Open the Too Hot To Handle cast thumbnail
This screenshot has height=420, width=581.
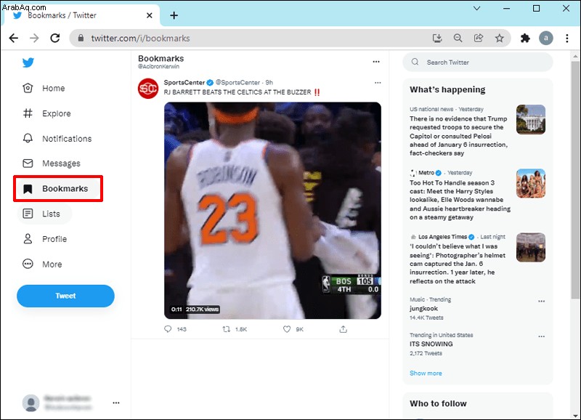531,184
